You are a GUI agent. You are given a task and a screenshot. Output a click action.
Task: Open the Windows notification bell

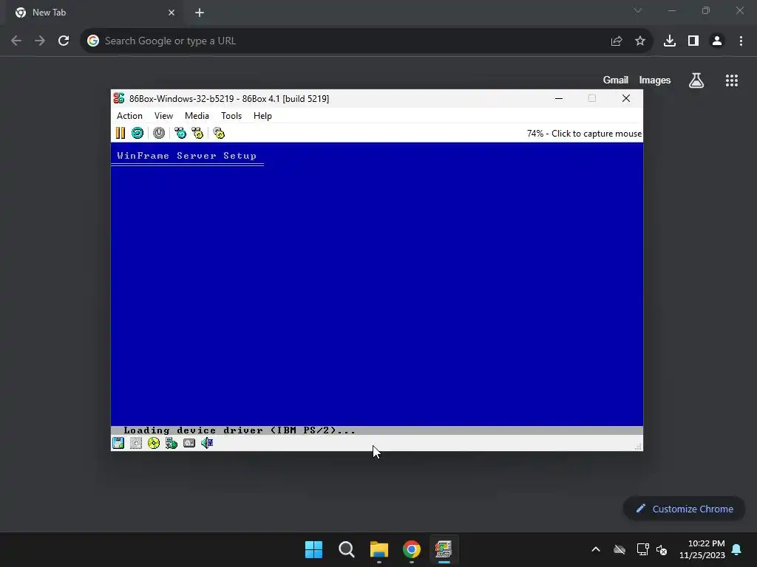737,549
